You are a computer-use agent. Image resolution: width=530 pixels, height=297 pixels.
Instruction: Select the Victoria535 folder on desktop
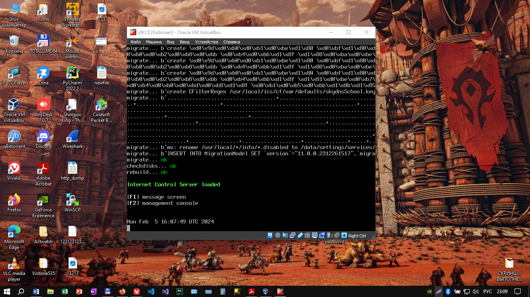[43, 266]
